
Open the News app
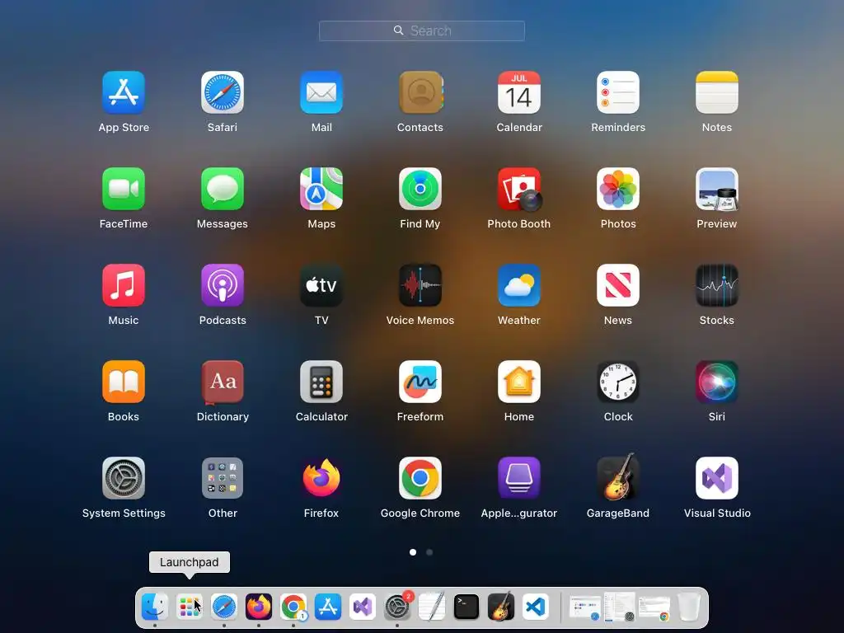tap(618, 285)
